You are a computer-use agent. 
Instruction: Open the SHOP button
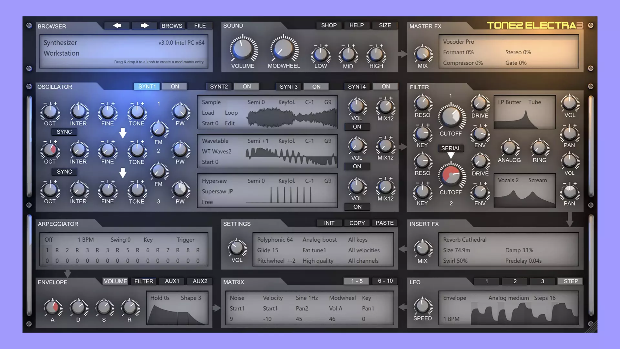pos(329,25)
